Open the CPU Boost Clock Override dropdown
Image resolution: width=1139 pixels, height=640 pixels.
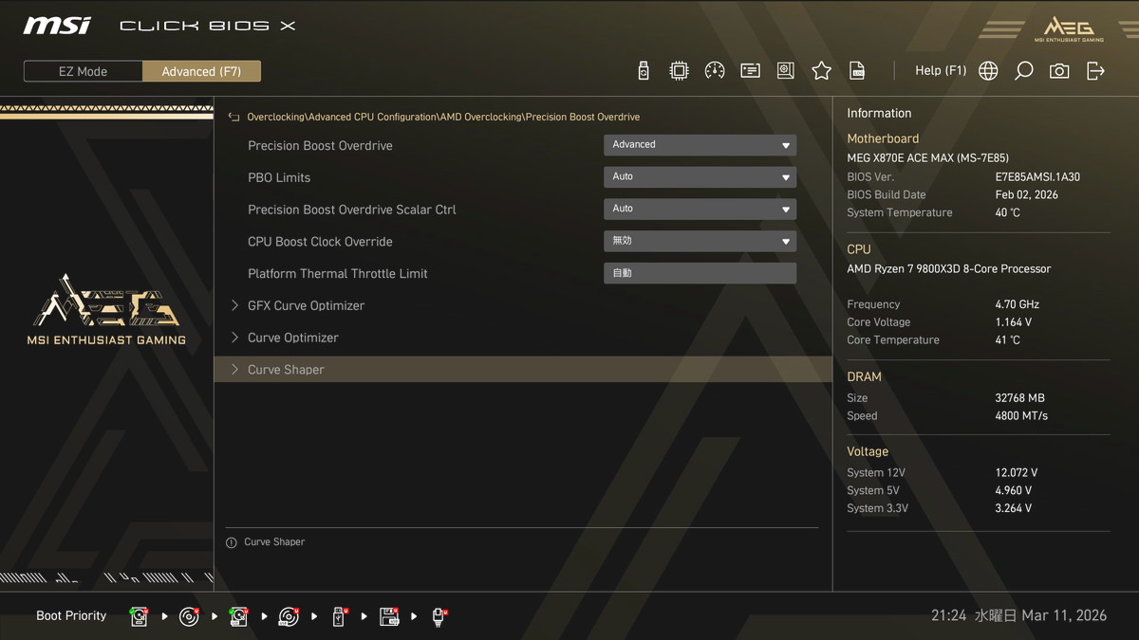[x=700, y=241]
